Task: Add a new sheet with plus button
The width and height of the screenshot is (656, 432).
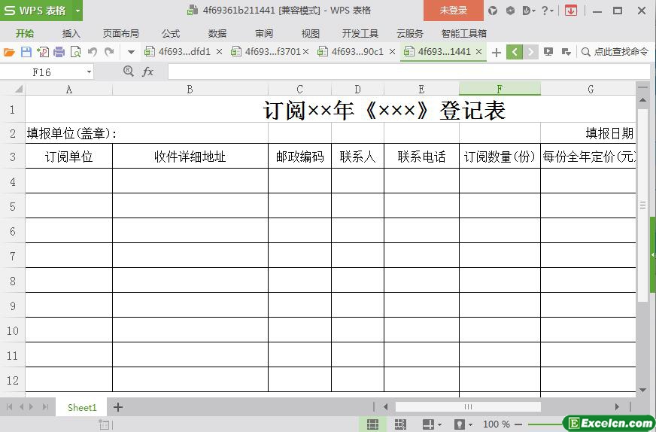Action: [x=118, y=407]
